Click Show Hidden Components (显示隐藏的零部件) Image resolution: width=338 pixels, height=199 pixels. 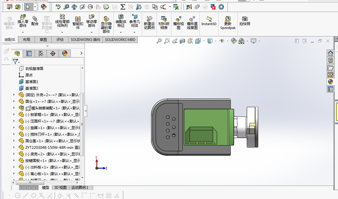click(x=106, y=25)
